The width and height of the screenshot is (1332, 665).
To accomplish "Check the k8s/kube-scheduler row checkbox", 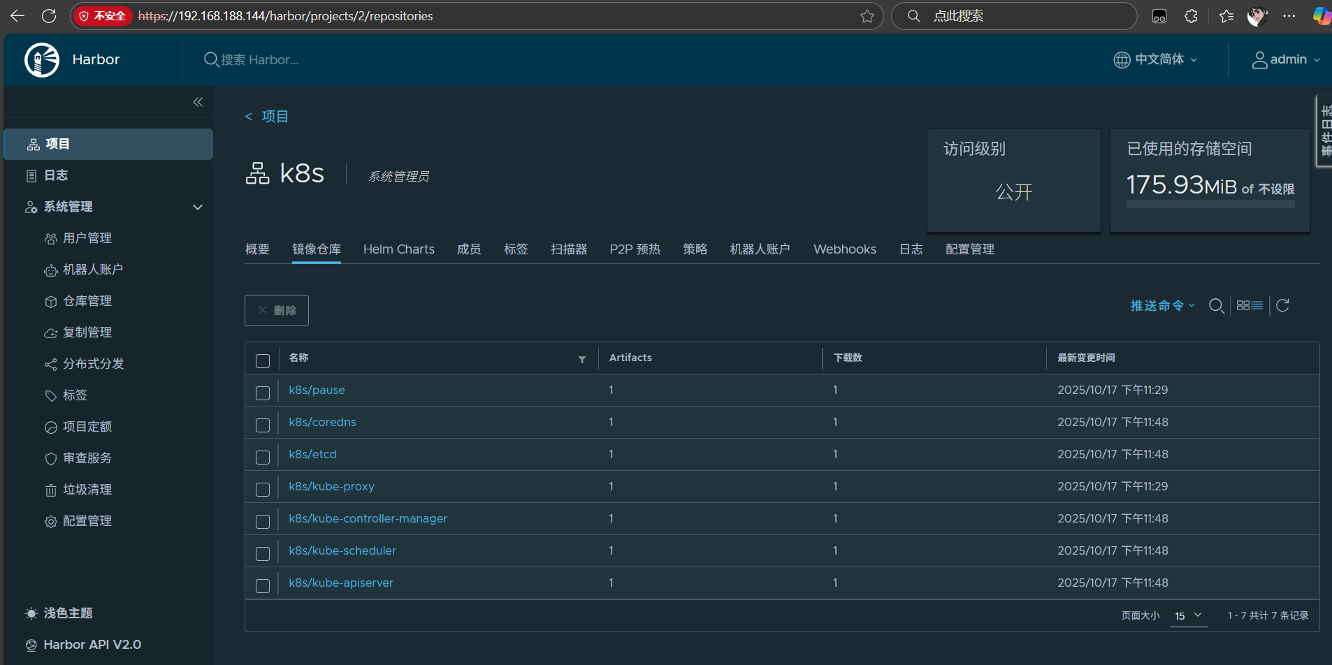I will pos(263,554).
